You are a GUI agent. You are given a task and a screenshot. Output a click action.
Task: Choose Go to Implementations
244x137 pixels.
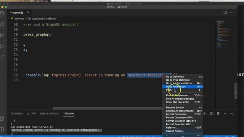coord(183,83)
